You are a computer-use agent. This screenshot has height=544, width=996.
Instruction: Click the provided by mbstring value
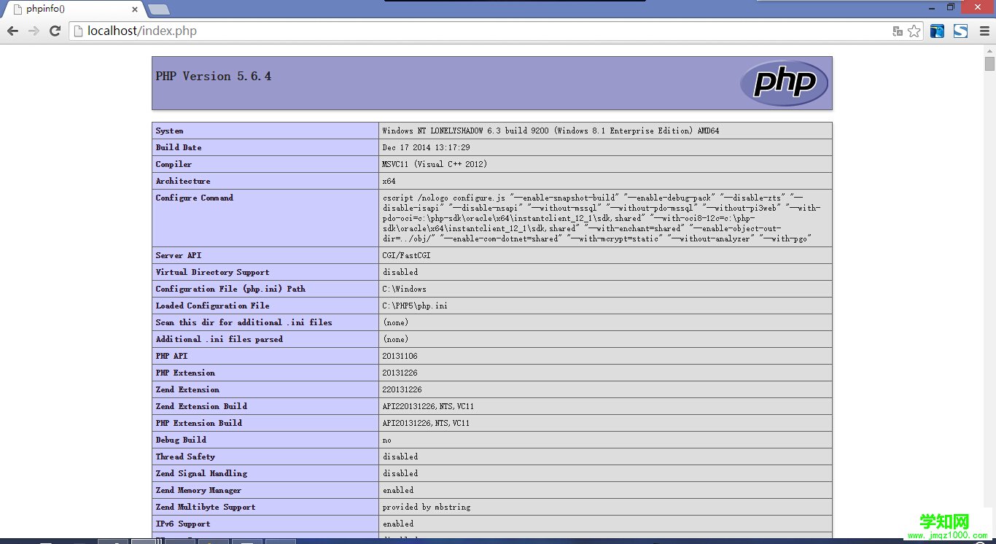(x=427, y=507)
